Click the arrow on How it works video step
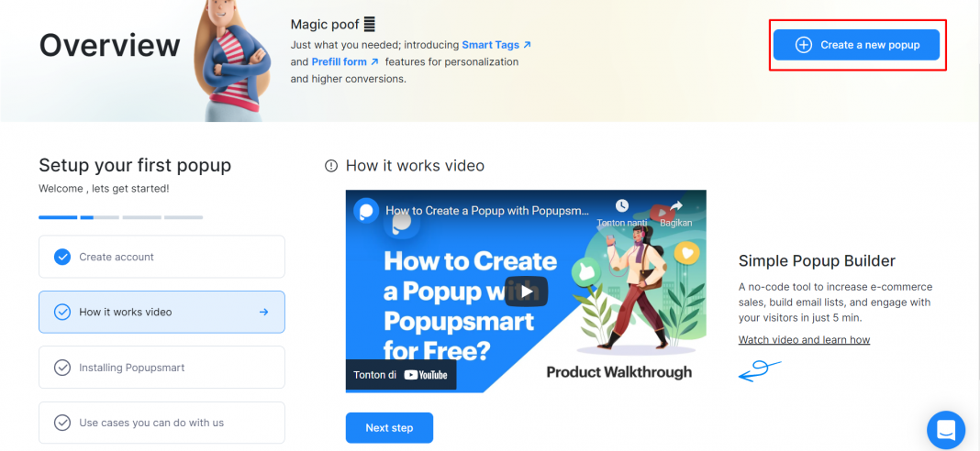The height and width of the screenshot is (451, 980). pyautogui.click(x=263, y=312)
